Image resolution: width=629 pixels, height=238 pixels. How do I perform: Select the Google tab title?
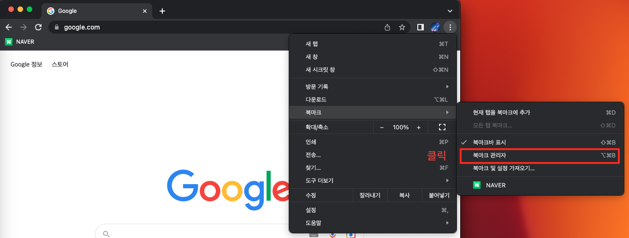[67, 11]
